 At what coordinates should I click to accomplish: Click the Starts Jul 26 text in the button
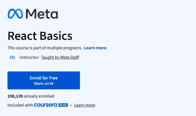pos(44,83)
